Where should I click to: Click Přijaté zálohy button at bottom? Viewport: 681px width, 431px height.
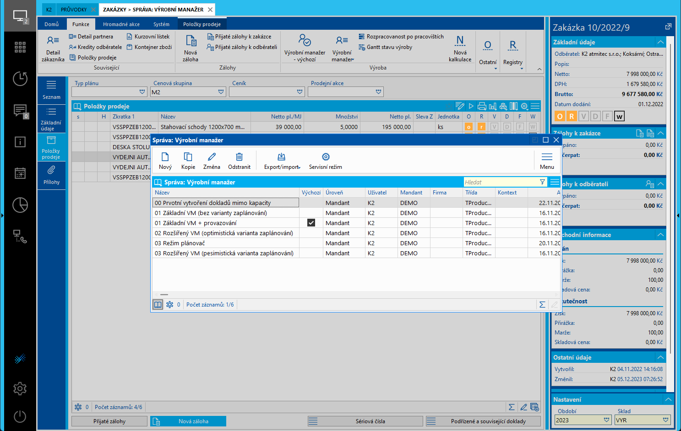tap(109, 421)
